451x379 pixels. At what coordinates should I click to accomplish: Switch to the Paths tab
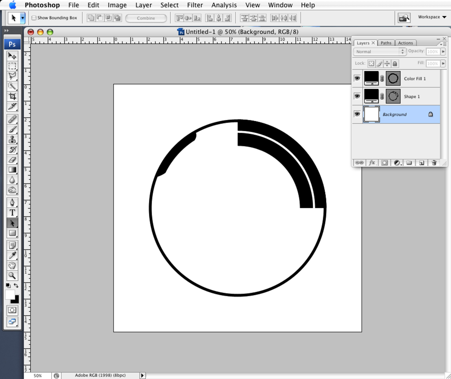pos(385,43)
